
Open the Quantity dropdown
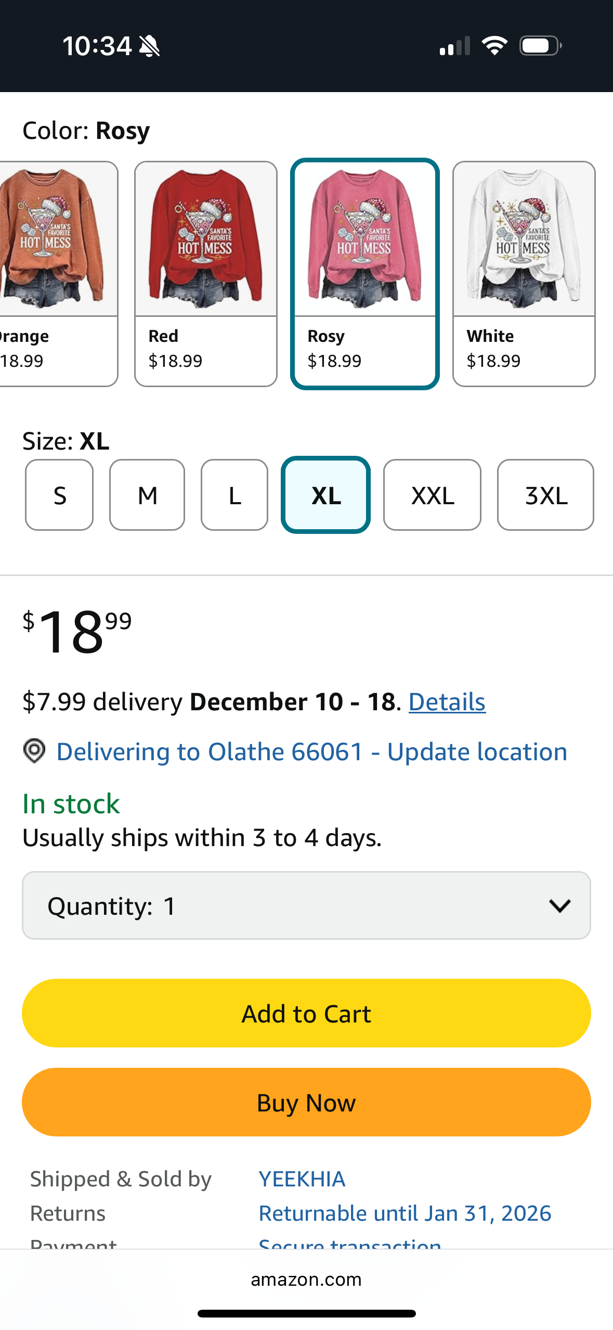click(x=306, y=905)
